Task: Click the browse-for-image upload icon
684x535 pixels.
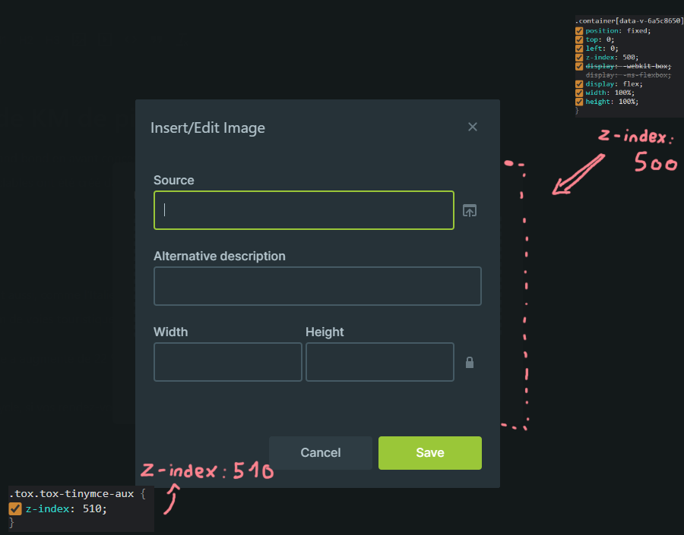Action: pyautogui.click(x=469, y=210)
